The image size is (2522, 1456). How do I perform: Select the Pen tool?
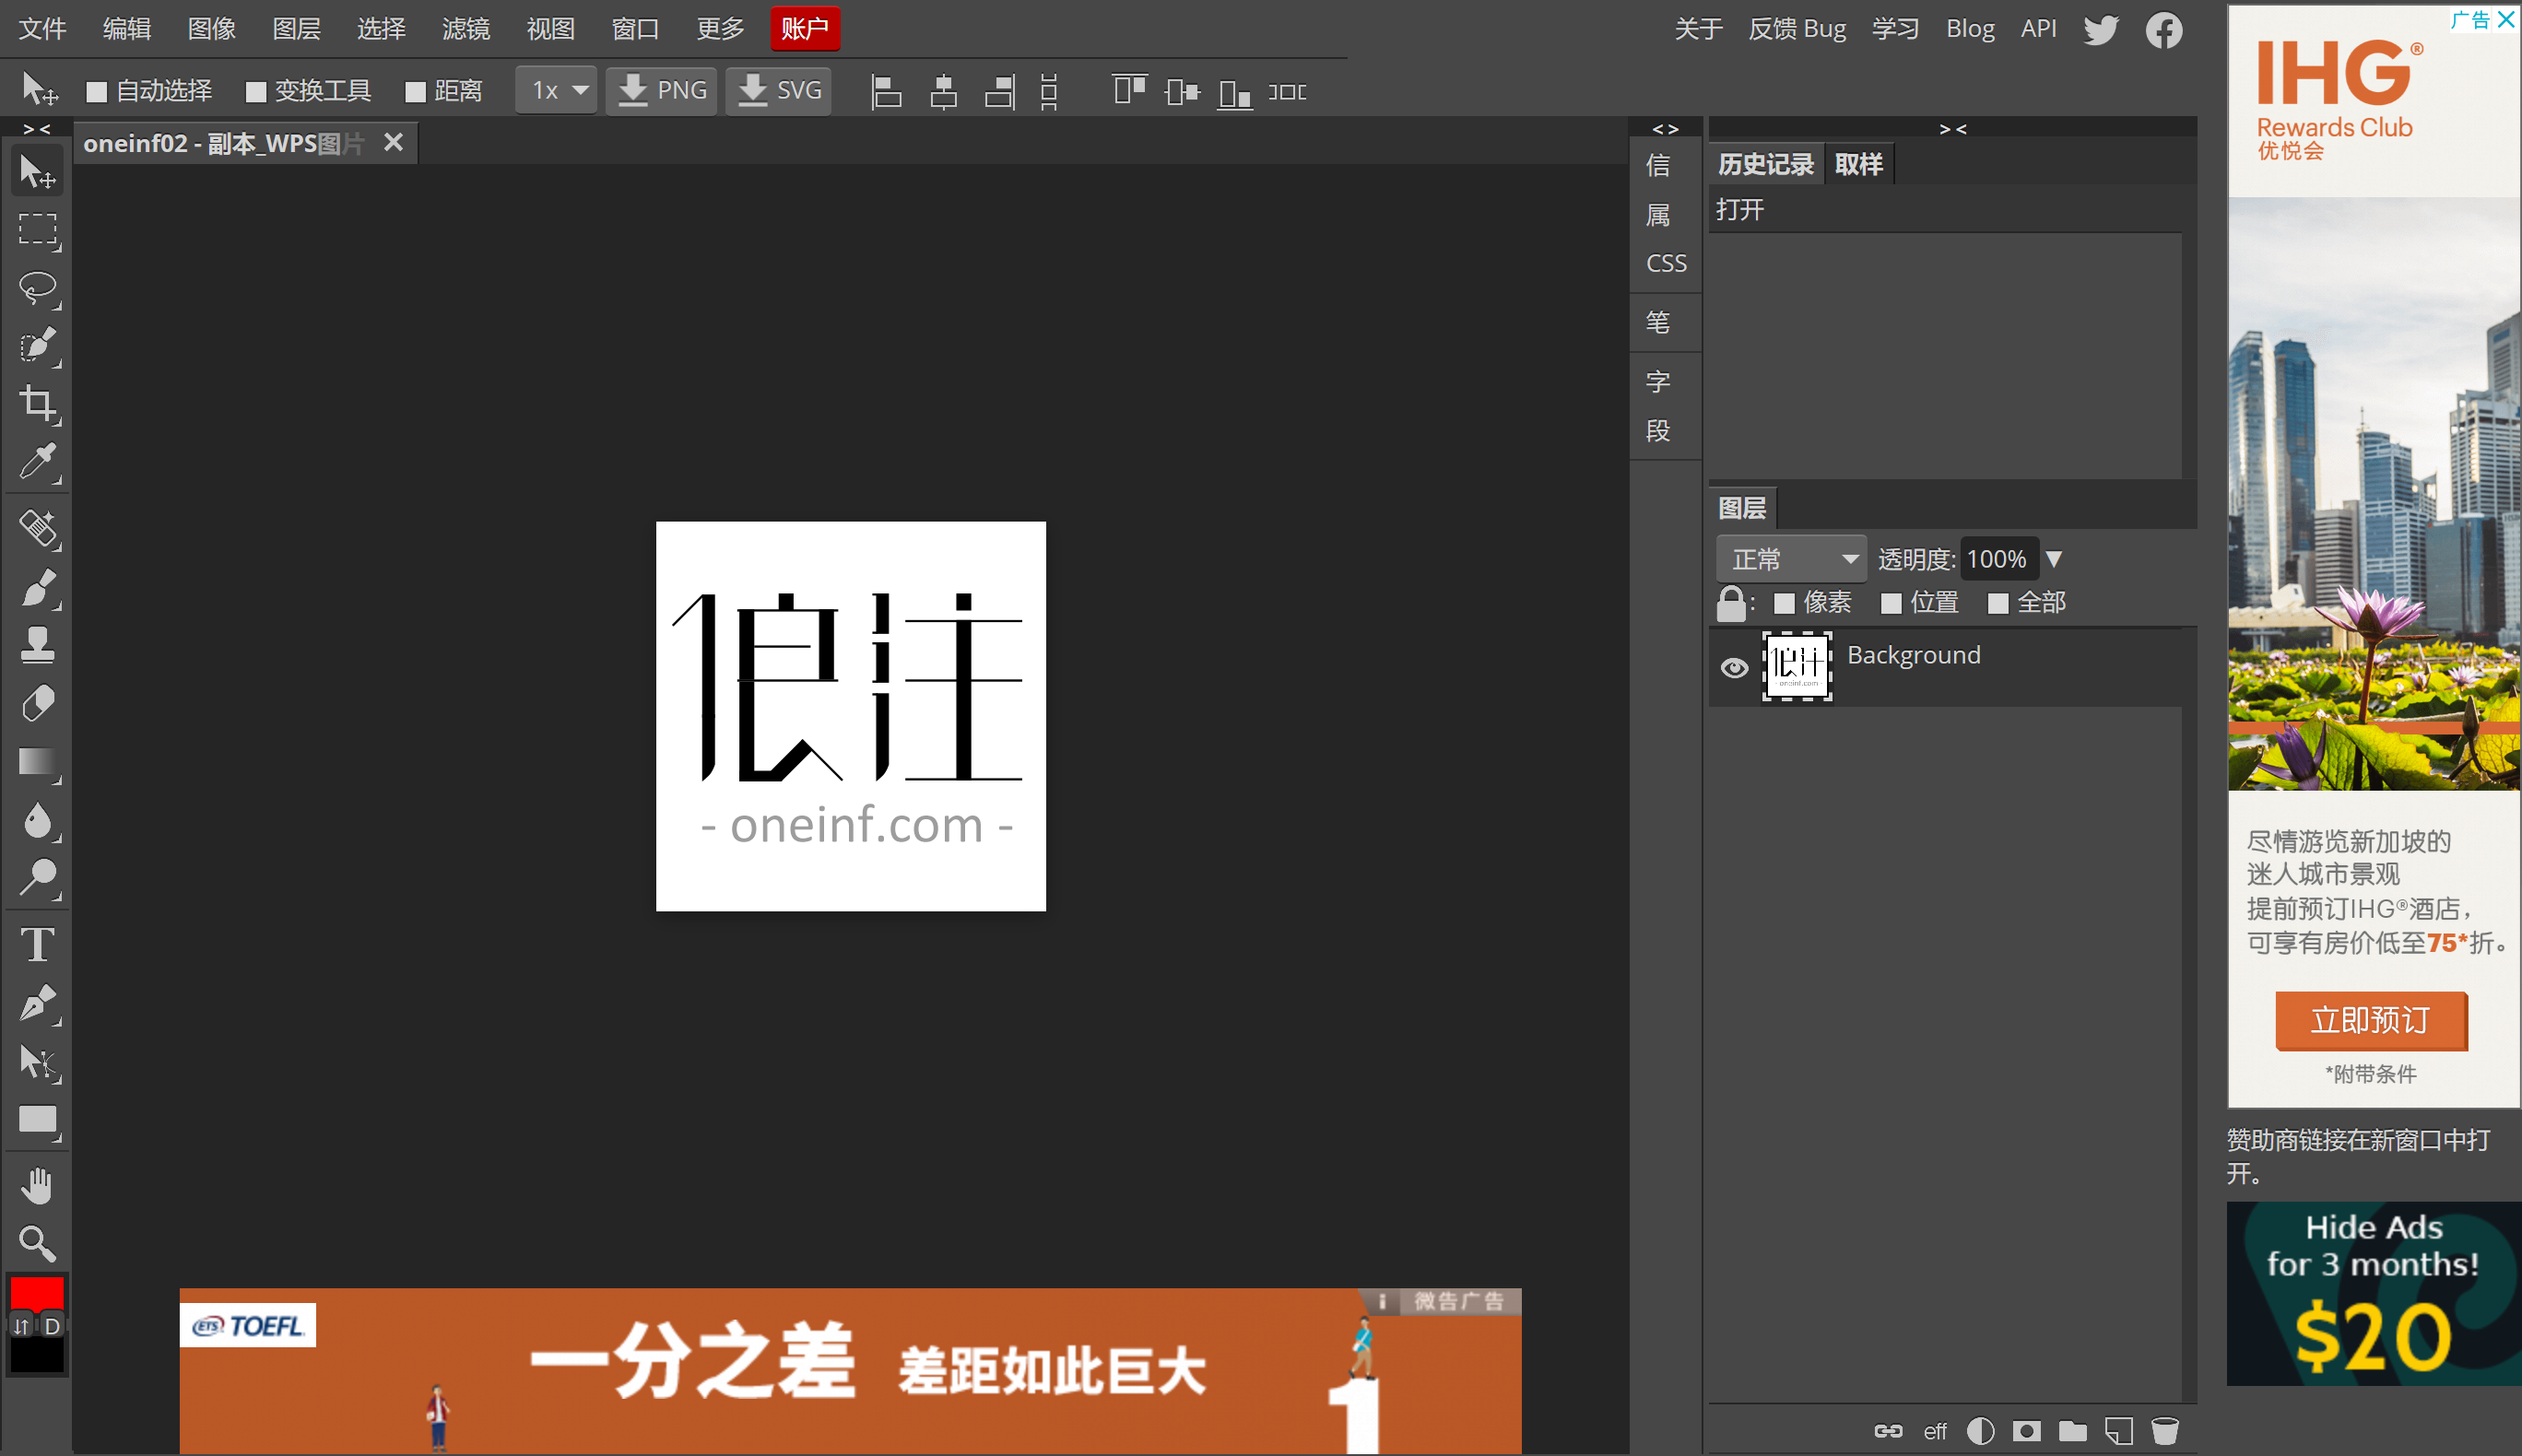pyautogui.click(x=38, y=1003)
